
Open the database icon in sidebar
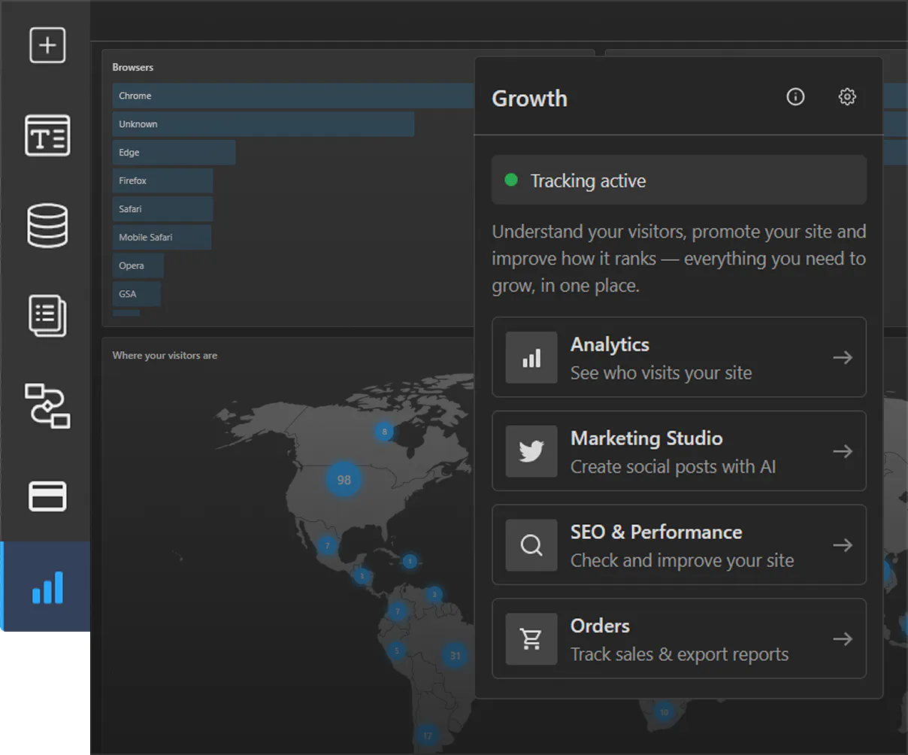(x=47, y=226)
